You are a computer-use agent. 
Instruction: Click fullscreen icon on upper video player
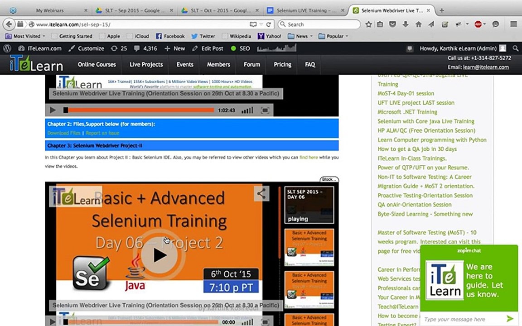point(265,110)
